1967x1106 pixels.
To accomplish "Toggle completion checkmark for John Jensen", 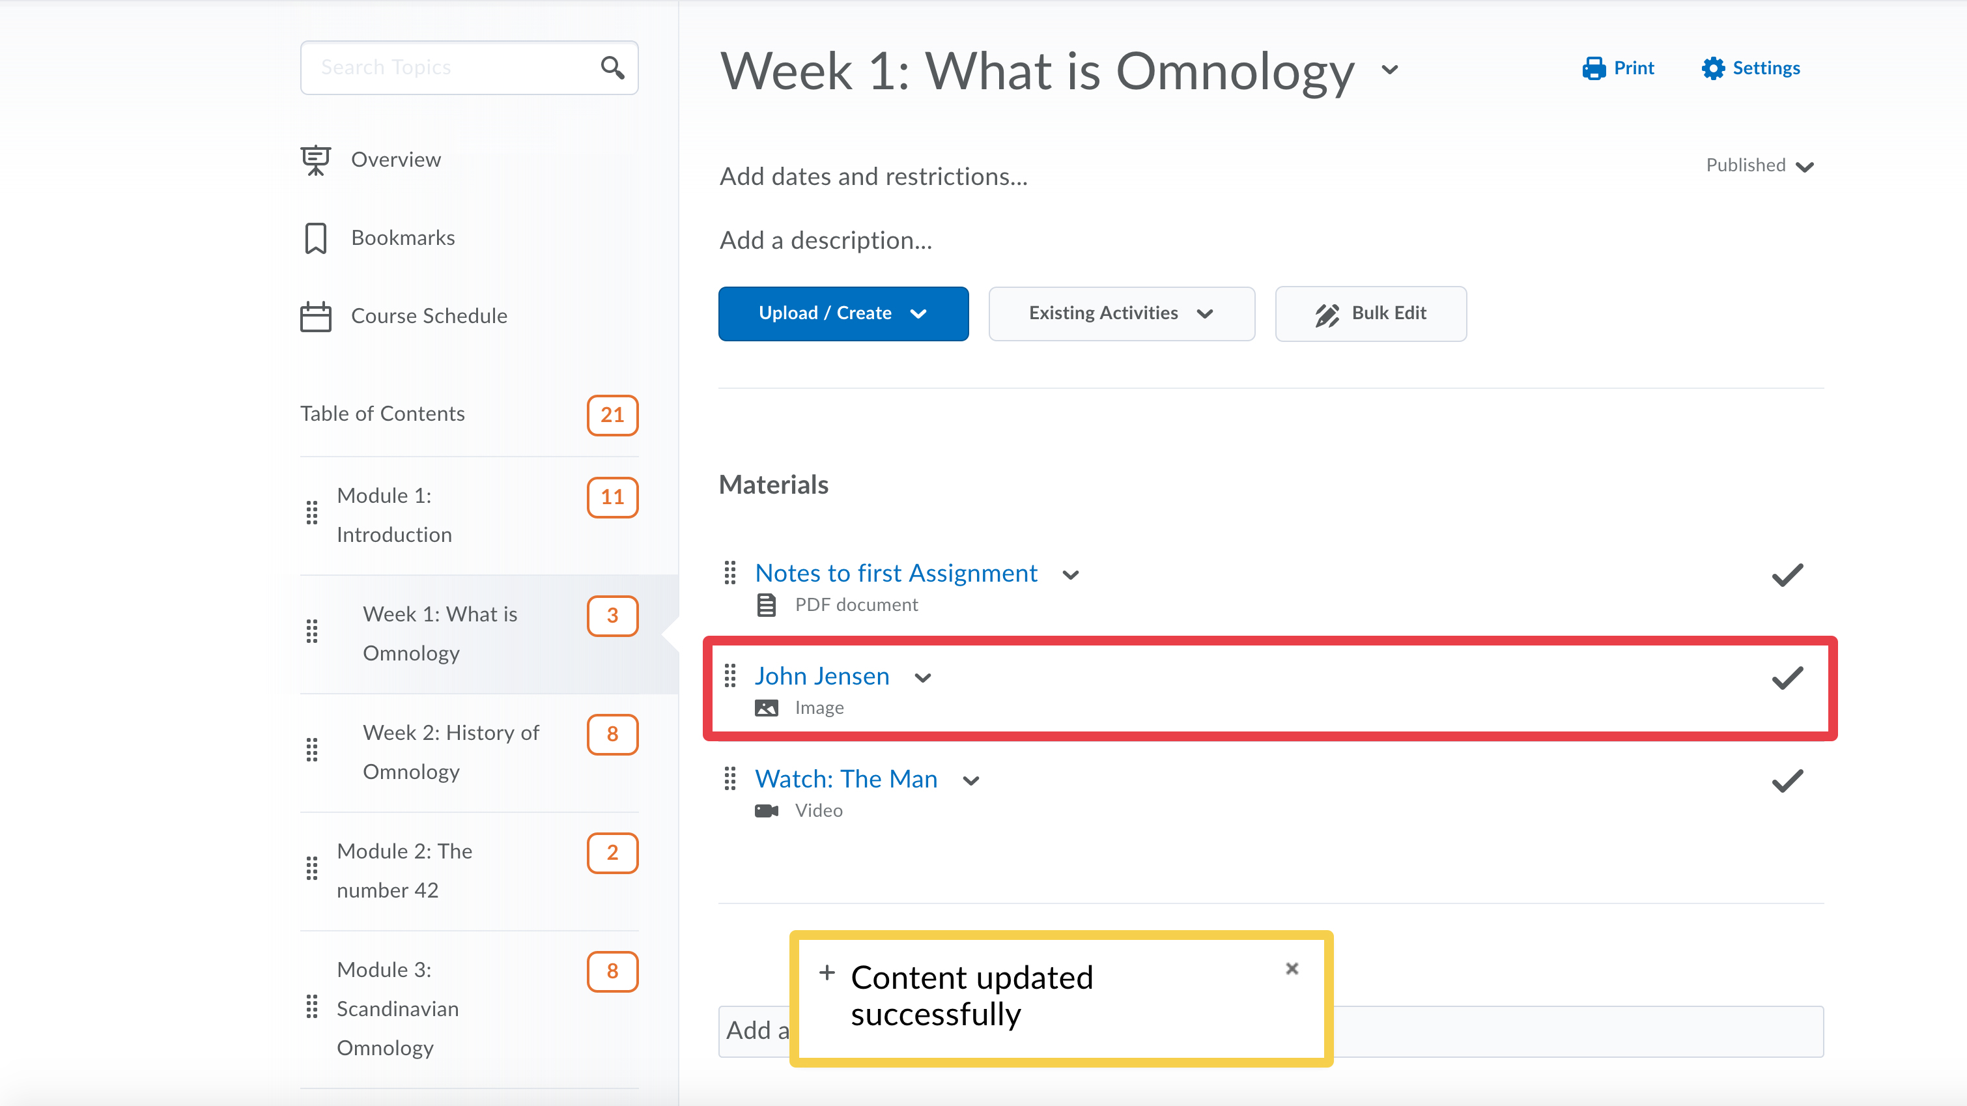I will coord(1787,677).
